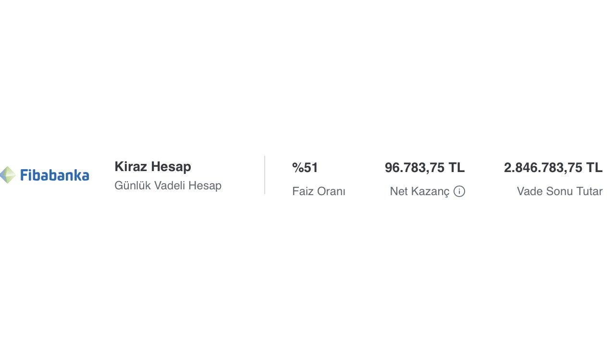Image resolution: width=615 pixels, height=346 pixels.
Task: Click the word Günlük in the subtitle
Action: [x=132, y=185]
